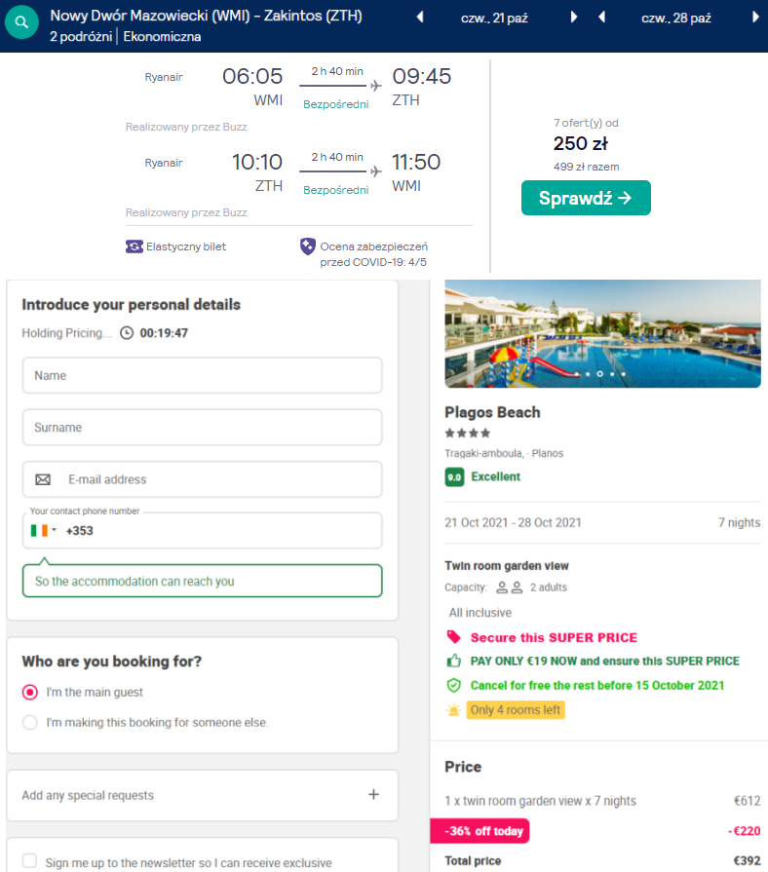
Task: Move return date forward one day
Action: (755, 18)
